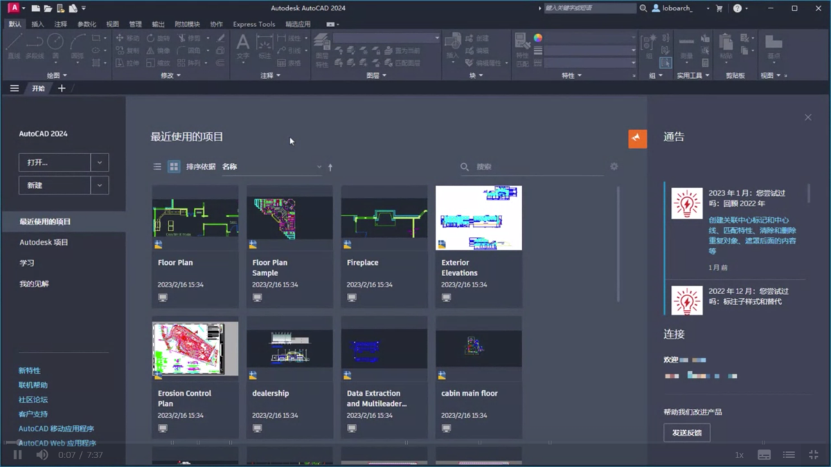Switch to the View (视图) ribbon tab

(113, 24)
